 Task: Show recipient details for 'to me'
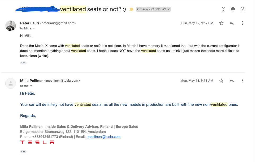(x=31, y=86)
